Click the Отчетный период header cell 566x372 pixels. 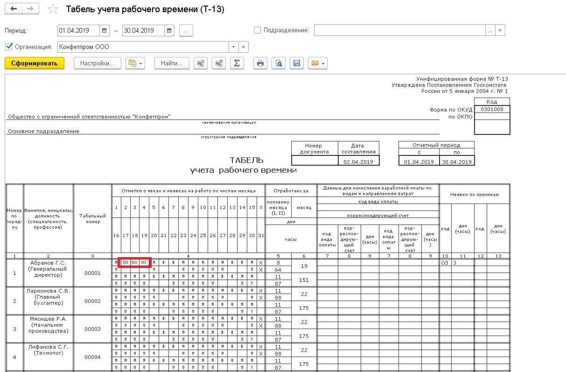point(436,145)
